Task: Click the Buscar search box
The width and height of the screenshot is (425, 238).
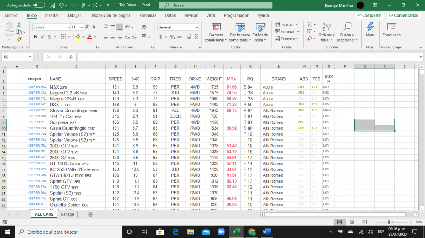Action: click(x=215, y=5)
